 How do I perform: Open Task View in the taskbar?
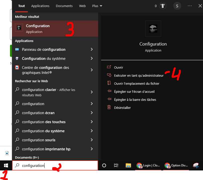(116, 165)
